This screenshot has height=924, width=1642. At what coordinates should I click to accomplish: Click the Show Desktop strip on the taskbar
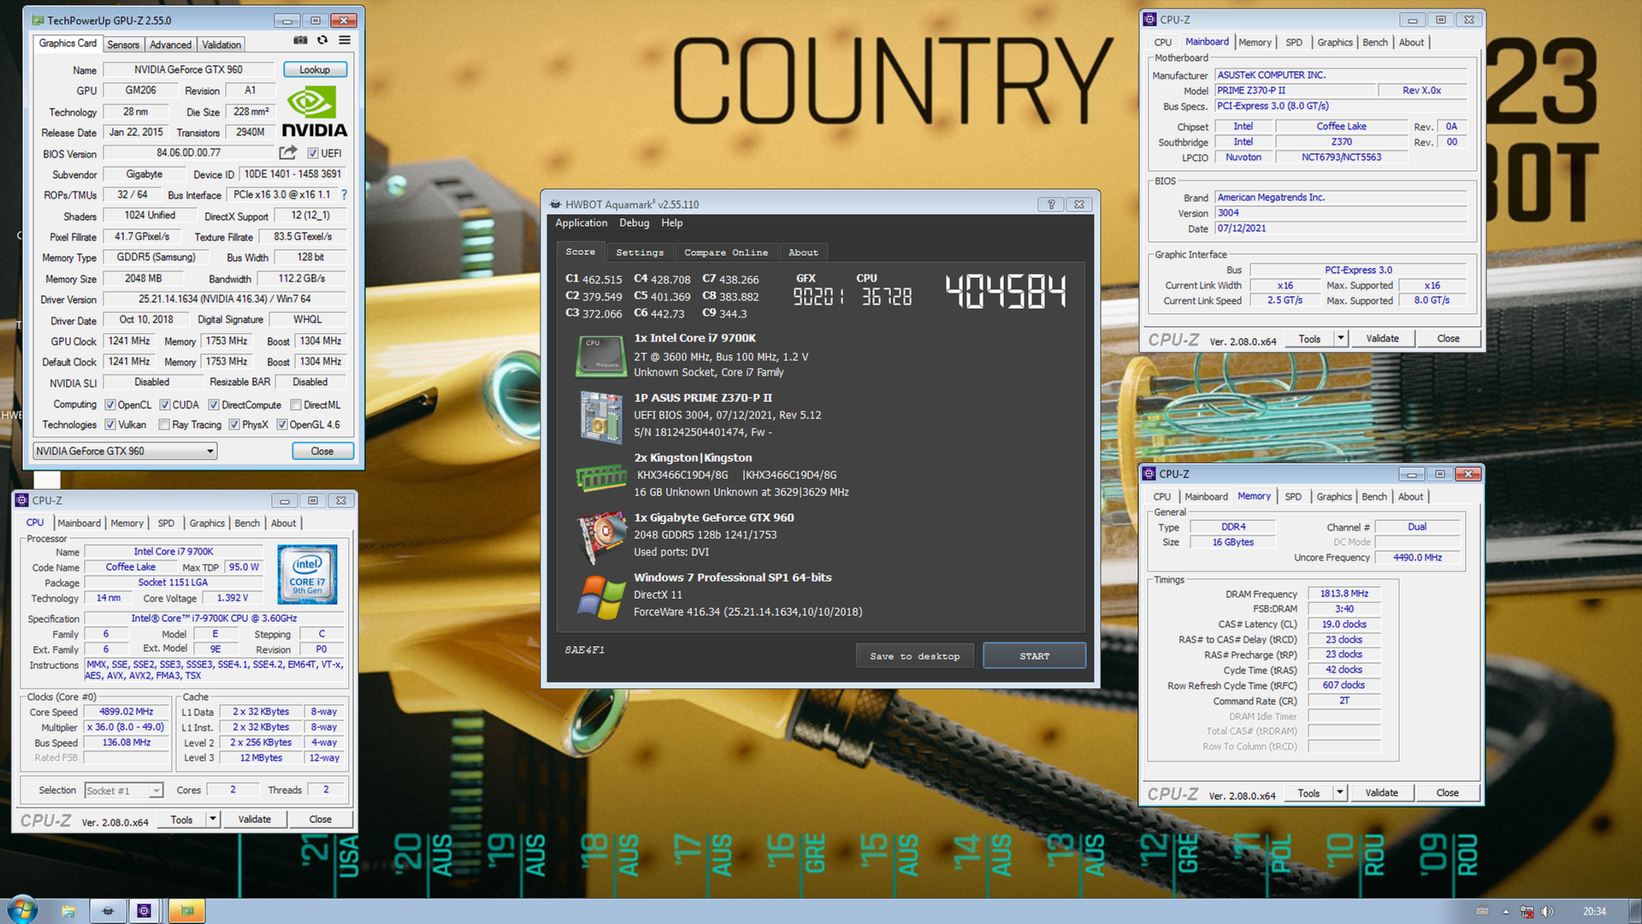[x=1635, y=911]
